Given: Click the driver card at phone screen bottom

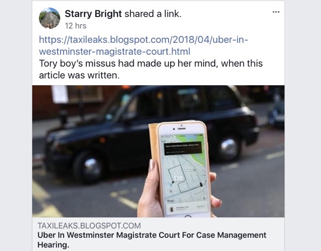Looking at the screenshot, I should (x=187, y=208).
